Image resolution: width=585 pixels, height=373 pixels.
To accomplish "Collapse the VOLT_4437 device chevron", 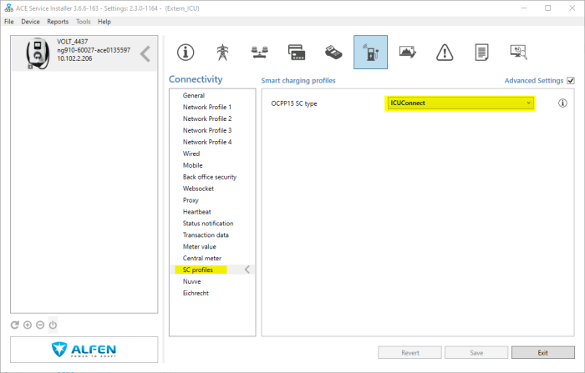I will (x=145, y=54).
